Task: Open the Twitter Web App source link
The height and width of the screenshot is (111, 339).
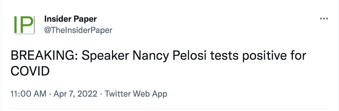Action: (136, 94)
